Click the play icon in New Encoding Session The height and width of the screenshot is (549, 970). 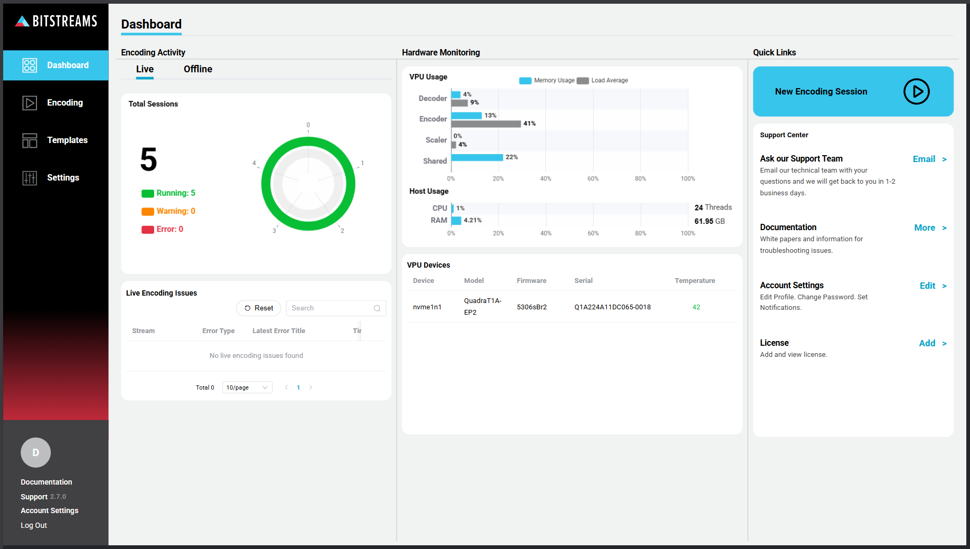916,91
